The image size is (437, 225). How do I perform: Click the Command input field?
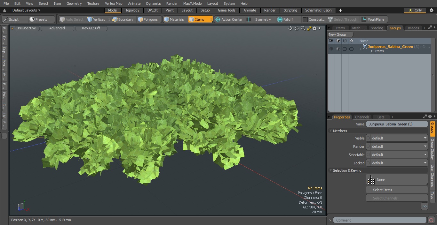point(380,220)
